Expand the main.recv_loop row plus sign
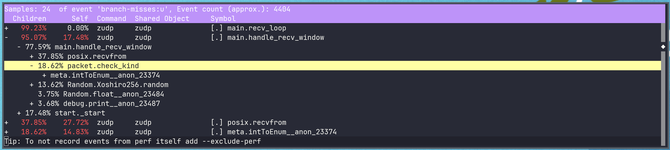Viewport: 670px width, 150px height. 6,28
